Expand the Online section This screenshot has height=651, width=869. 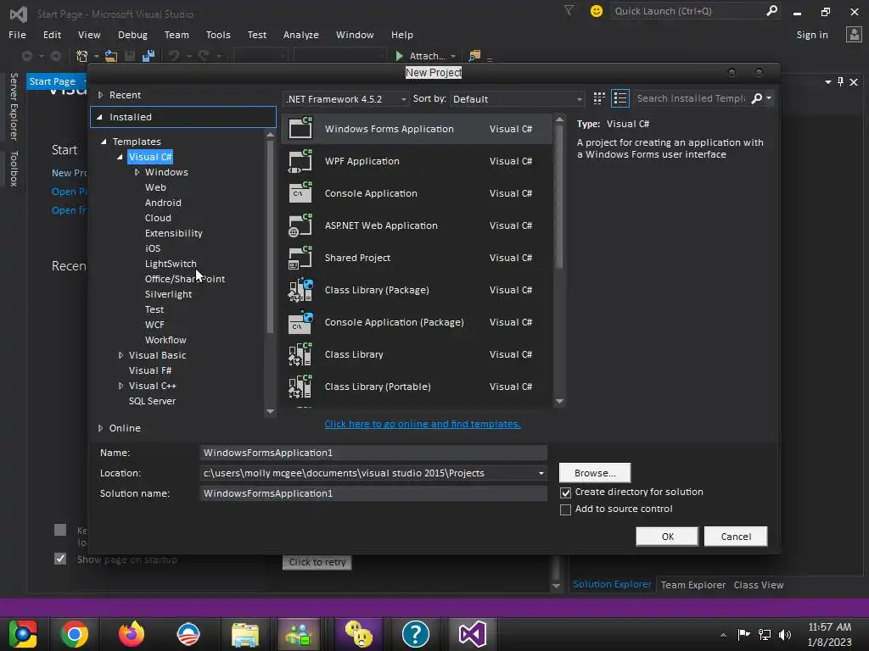(100, 428)
